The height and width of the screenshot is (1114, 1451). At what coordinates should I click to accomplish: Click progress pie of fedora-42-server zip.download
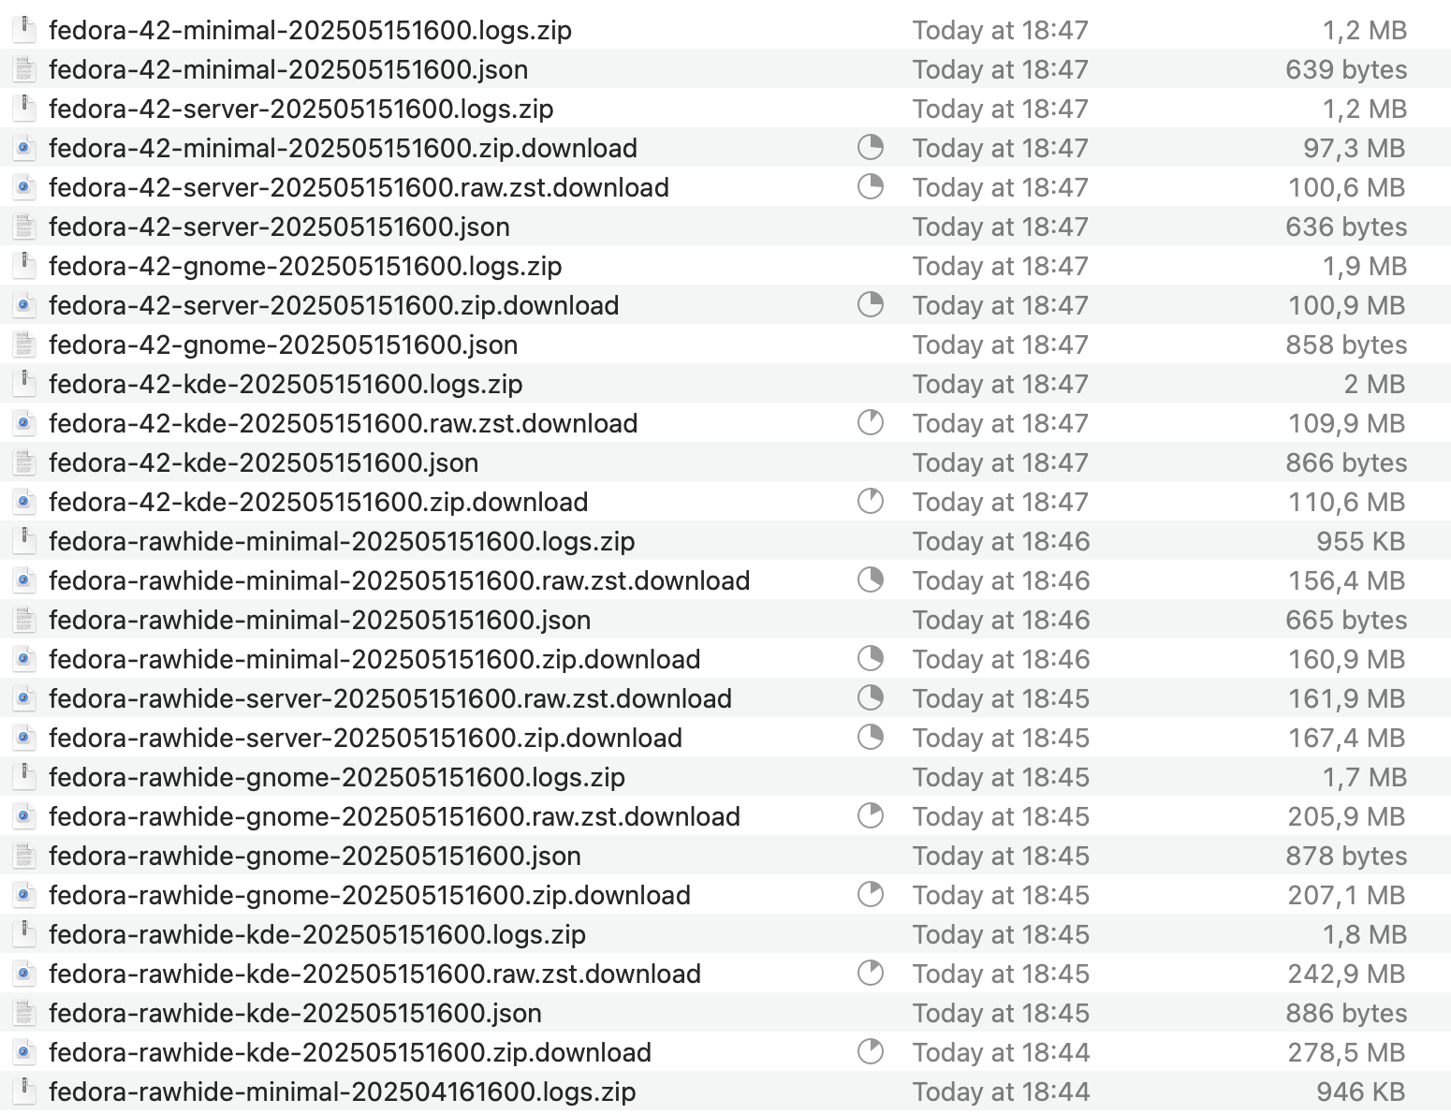[871, 304]
